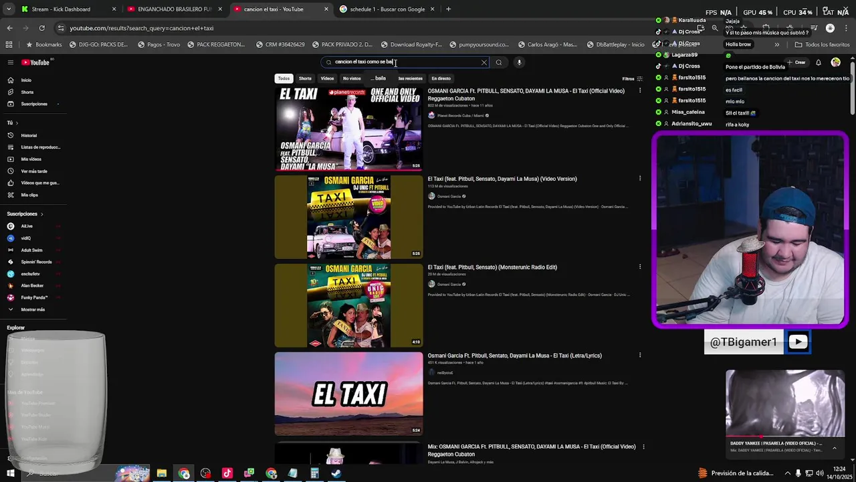Open Ver más tarde in sidebar

click(x=33, y=171)
